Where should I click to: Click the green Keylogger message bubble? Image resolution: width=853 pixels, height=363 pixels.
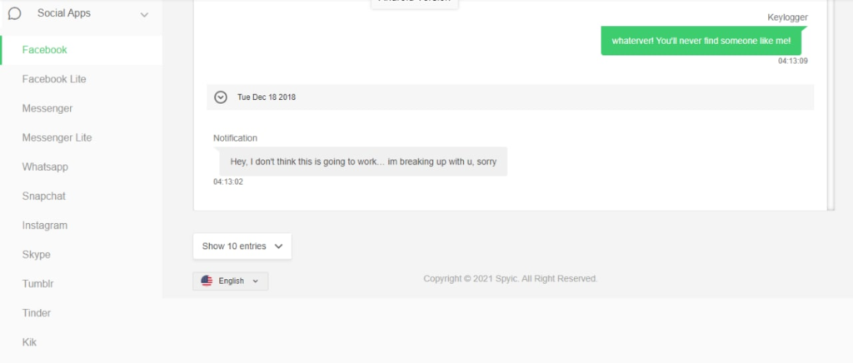tap(701, 41)
